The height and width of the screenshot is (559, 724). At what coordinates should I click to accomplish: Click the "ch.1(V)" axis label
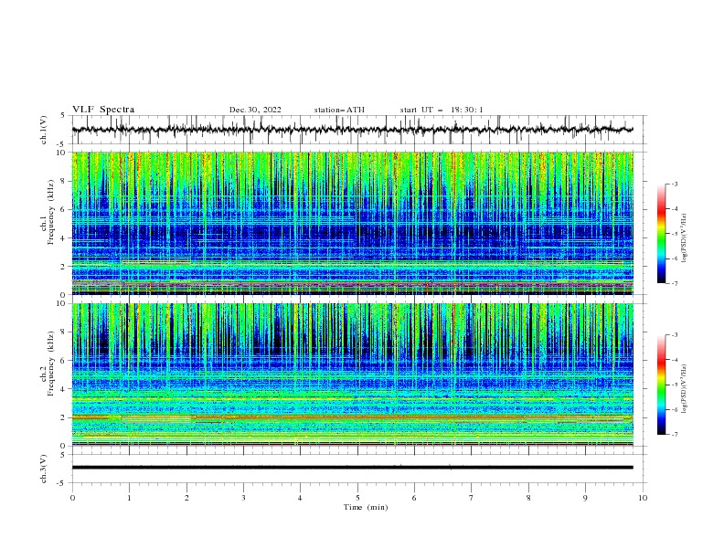(x=44, y=130)
